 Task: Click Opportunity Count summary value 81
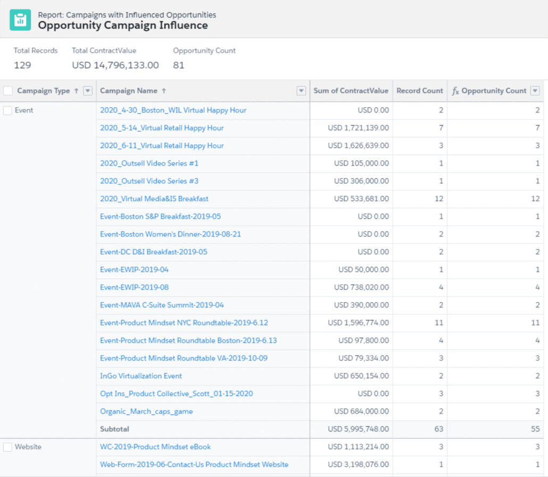pos(179,65)
